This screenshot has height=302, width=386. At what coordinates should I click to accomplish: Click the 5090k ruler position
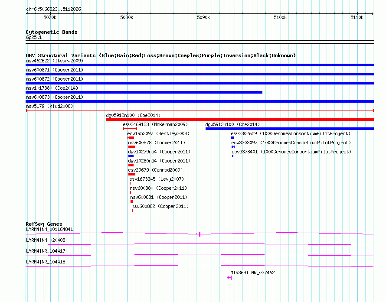[x=203, y=17]
